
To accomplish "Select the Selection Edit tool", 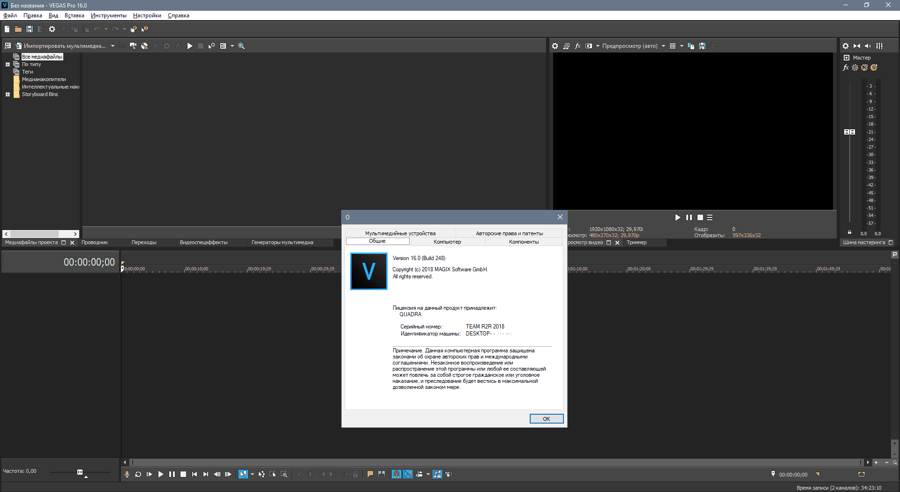I will (x=273, y=474).
